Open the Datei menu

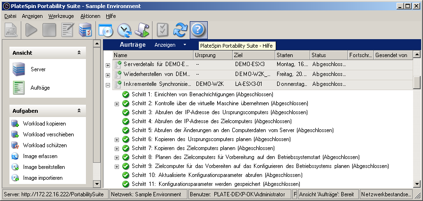click(10, 16)
